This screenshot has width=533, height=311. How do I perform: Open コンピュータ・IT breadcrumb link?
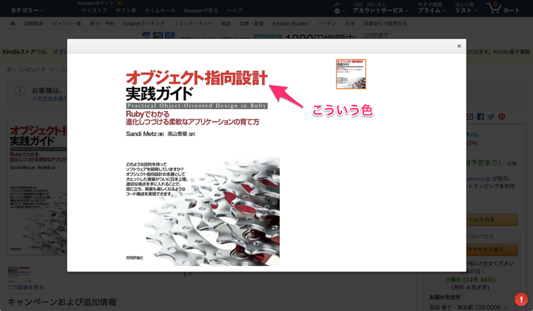coord(36,70)
